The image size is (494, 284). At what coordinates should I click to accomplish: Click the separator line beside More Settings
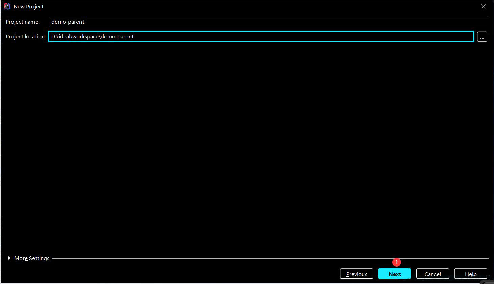270,258
